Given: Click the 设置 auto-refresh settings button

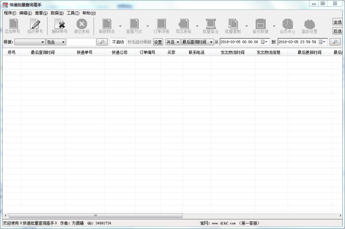Looking at the screenshot, I should tap(158, 42).
